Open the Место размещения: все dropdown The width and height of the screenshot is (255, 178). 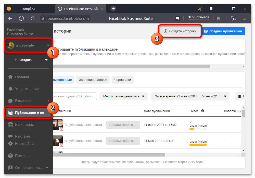tap(124, 96)
